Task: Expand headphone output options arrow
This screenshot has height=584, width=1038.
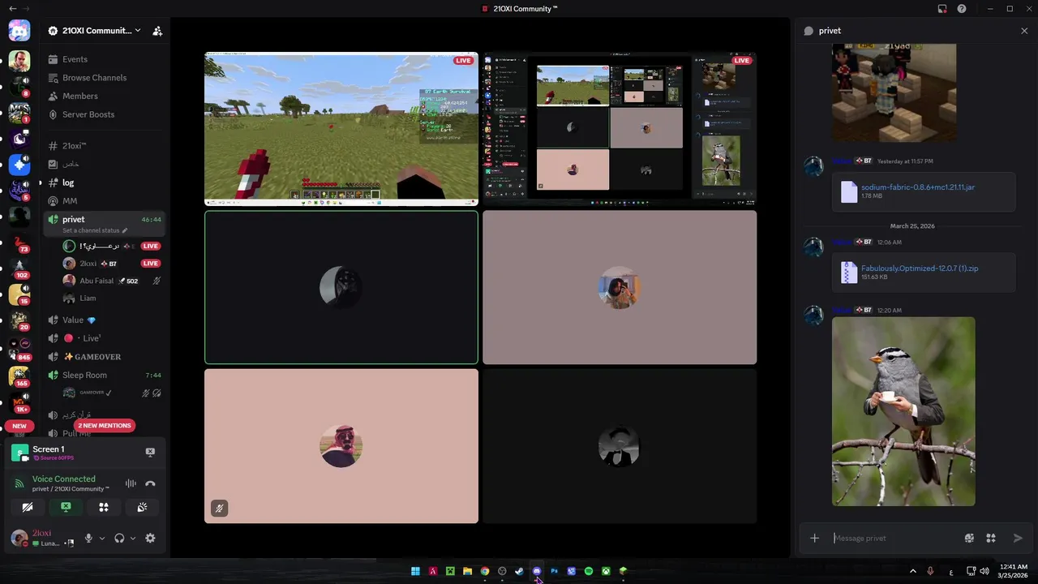Action: click(x=132, y=539)
